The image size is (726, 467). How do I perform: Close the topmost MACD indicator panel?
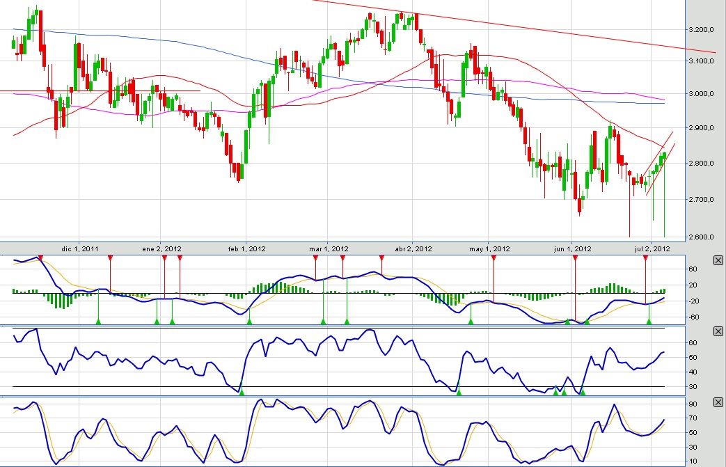[x=718, y=260]
